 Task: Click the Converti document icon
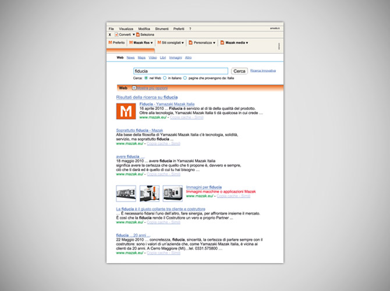click(116, 34)
